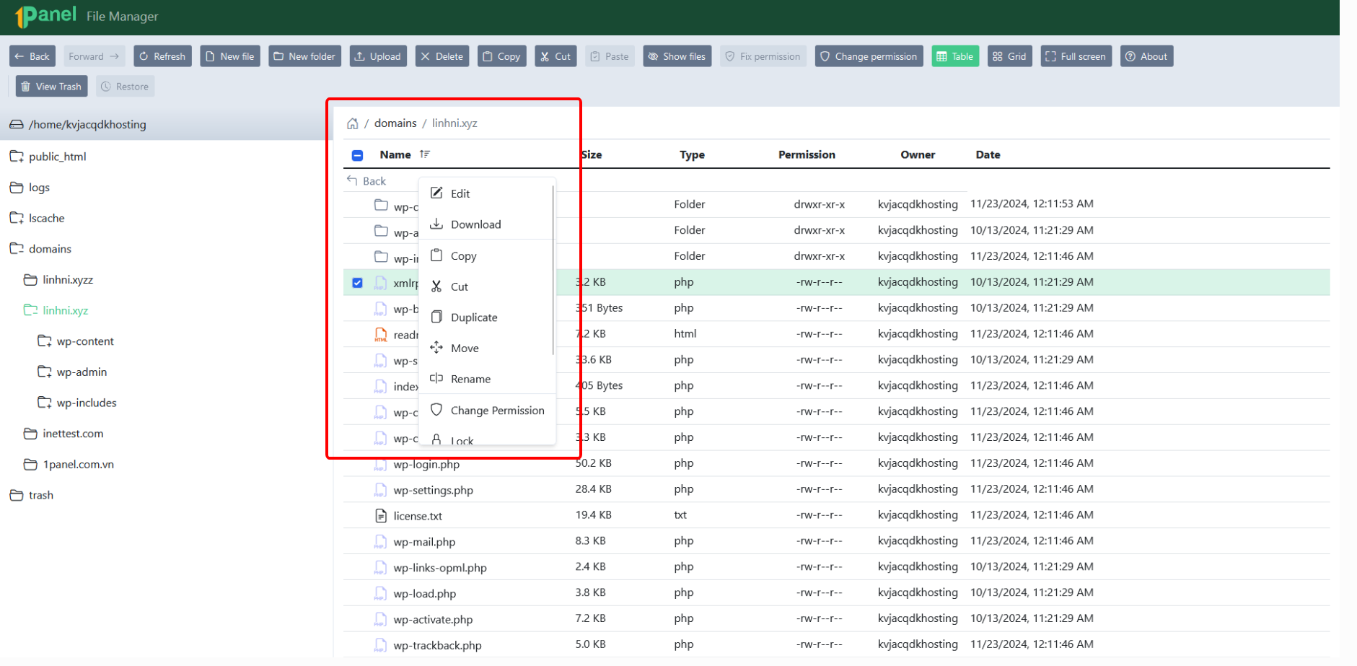Expand the public_html folder in the sidebar
Image resolution: width=1357 pixels, height=666 pixels.
(17, 157)
